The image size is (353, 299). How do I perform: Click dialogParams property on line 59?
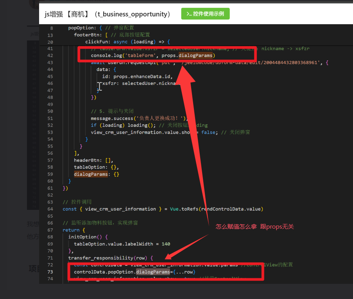click(91, 174)
